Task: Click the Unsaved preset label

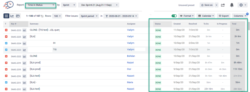Action: [x=186, y=5]
